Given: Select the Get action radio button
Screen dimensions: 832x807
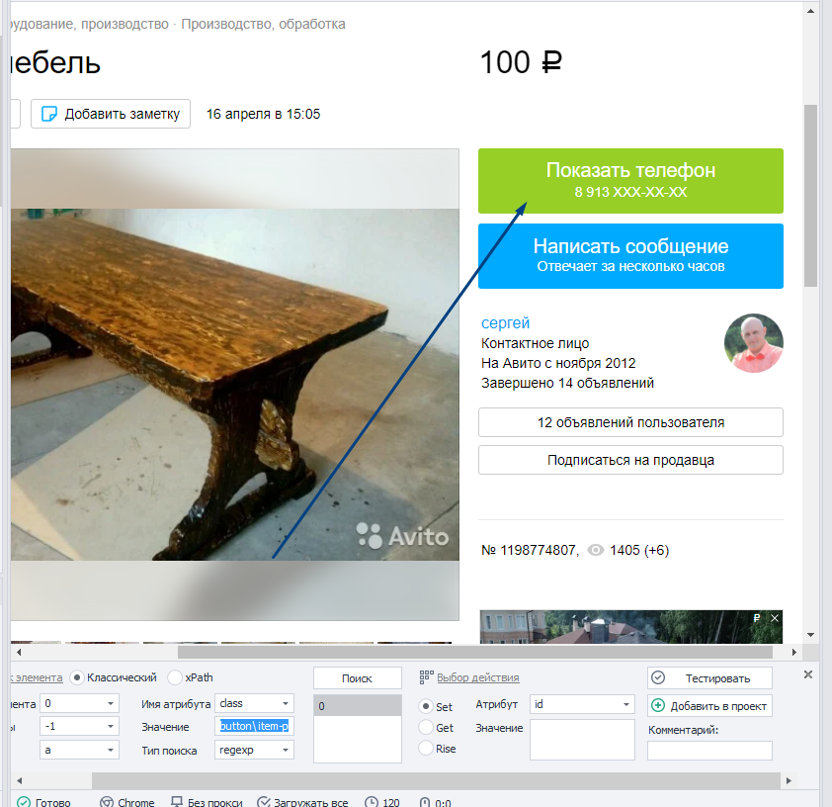Looking at the screenshot, I should coord(426,728).
